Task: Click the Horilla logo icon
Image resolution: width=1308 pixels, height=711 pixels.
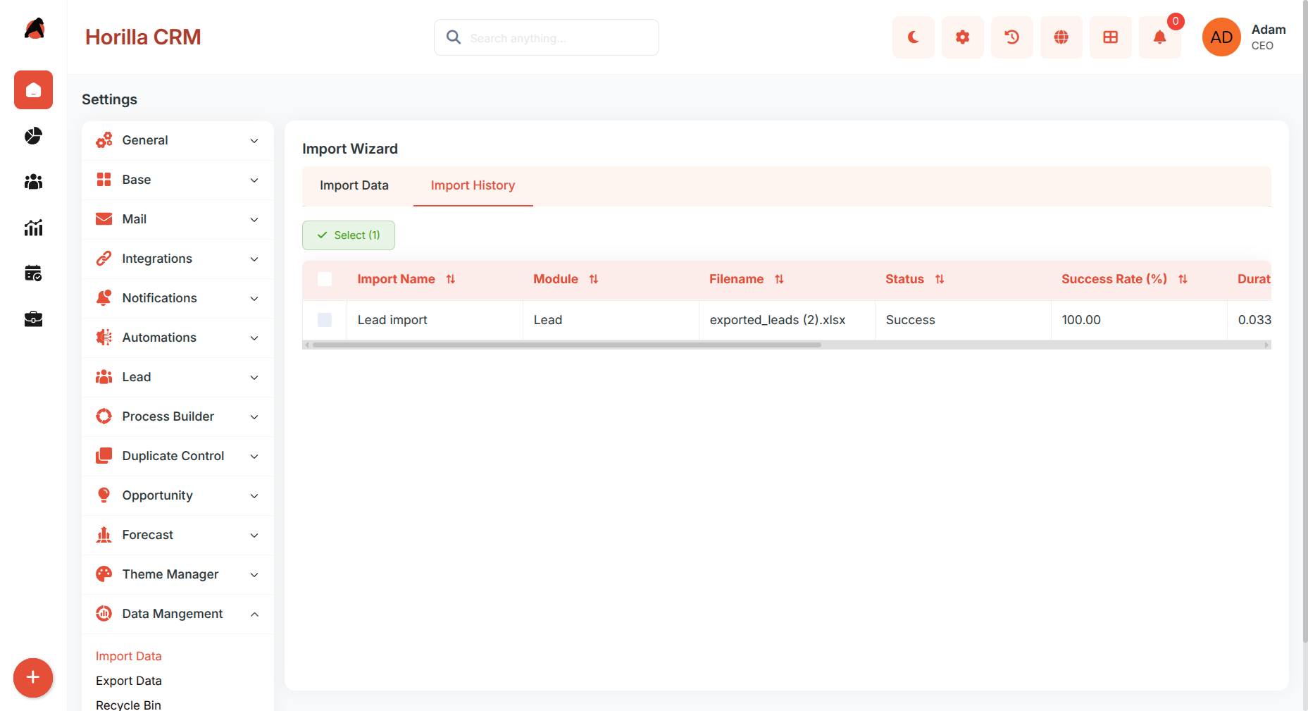Action: point(34,29)
